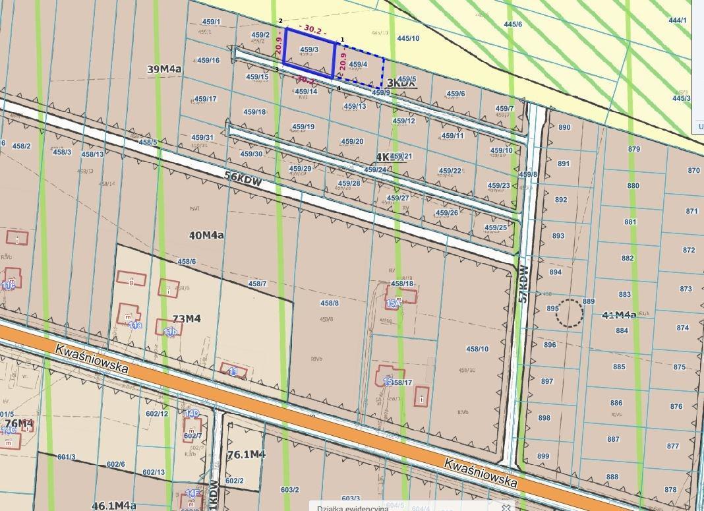Click parcel number 459/30
The image size is (704, 511).
click(251, 154)
